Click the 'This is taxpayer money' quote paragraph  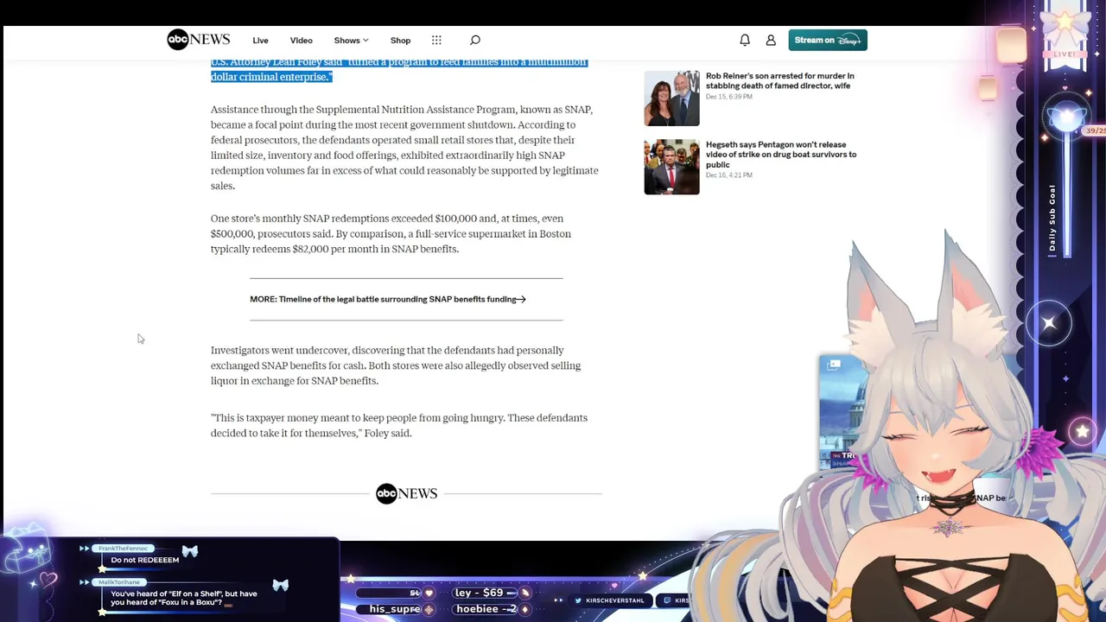399,425
